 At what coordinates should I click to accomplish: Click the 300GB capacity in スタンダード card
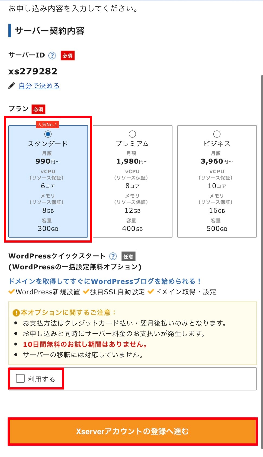tap(48, 228)
